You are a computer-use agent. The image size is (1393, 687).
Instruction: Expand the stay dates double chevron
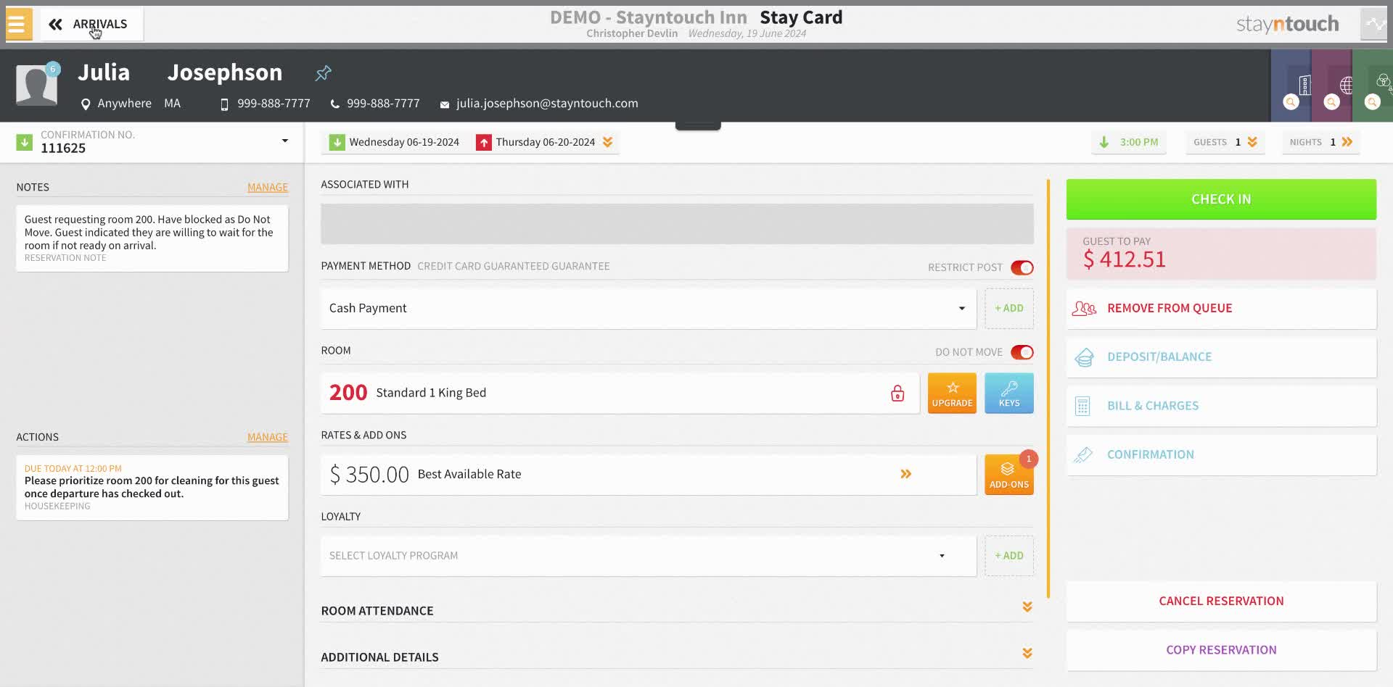608,142
